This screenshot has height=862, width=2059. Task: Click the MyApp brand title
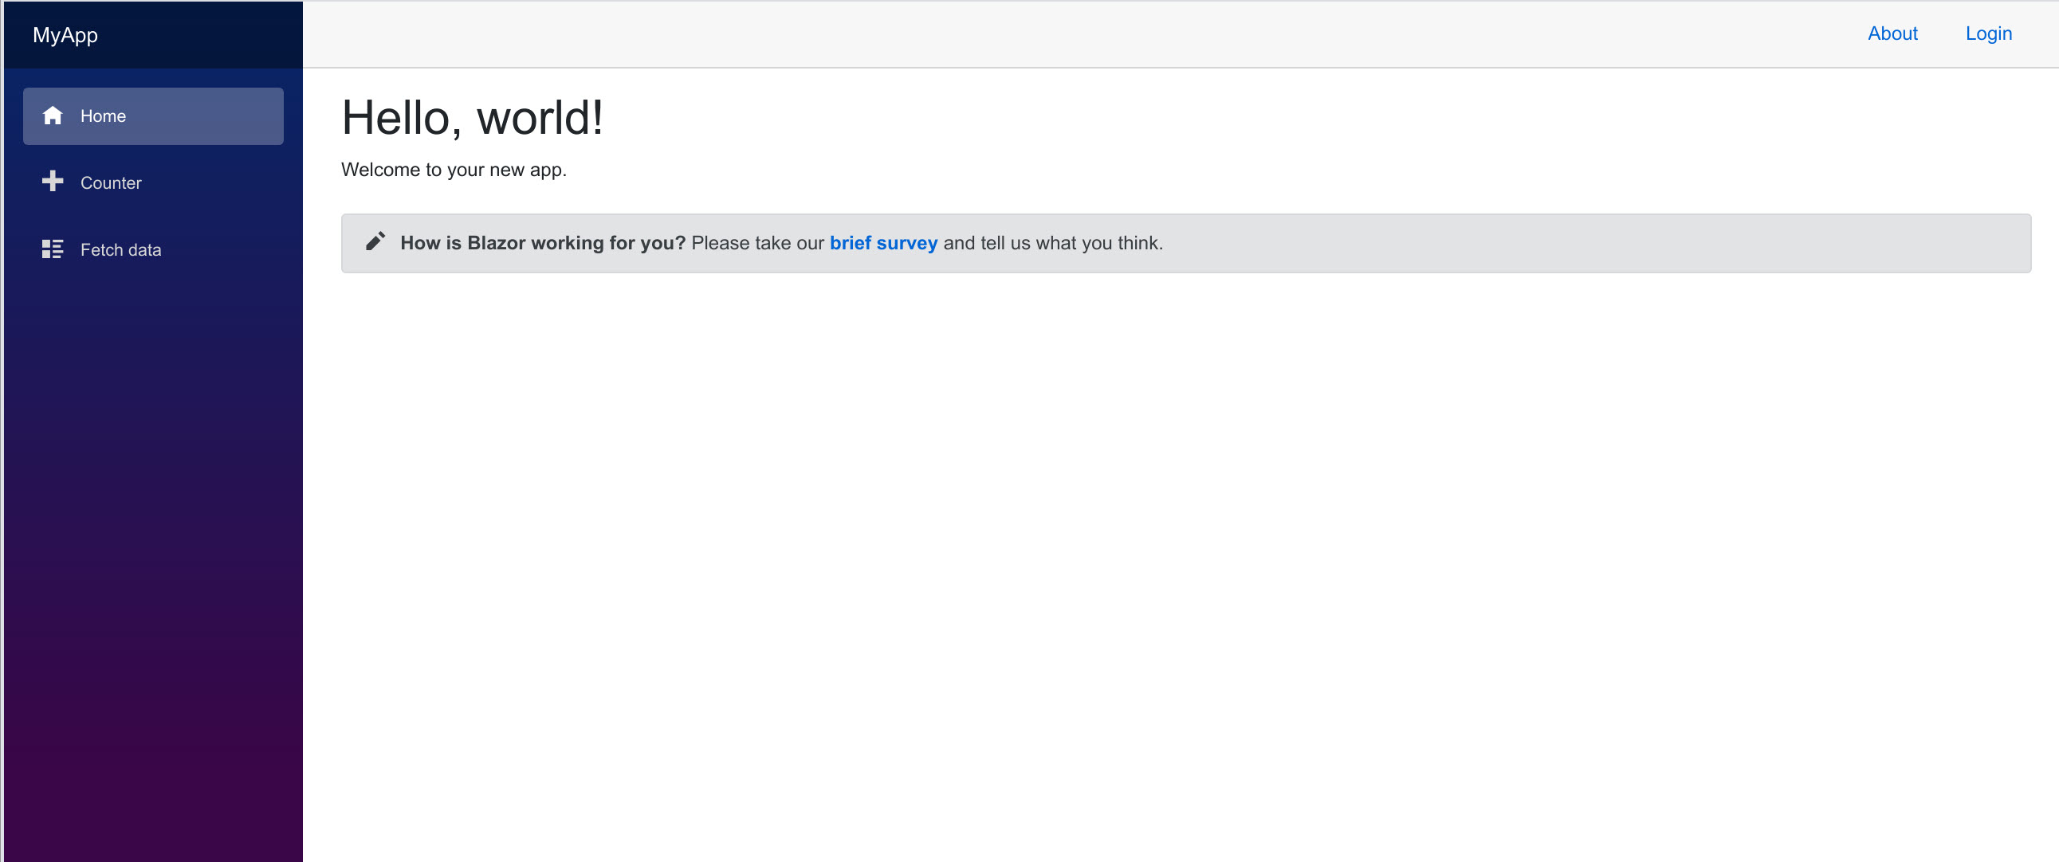(x=65, y=35)
